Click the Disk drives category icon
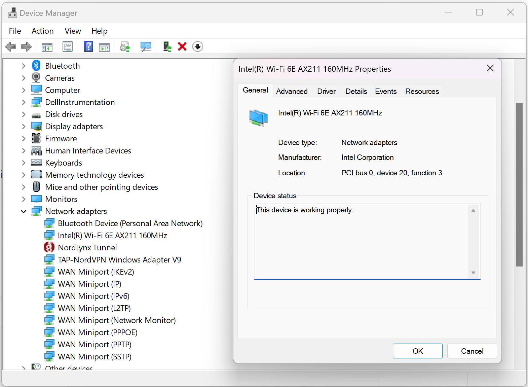This screenshot has height=387, width=528. click(36, 115)
